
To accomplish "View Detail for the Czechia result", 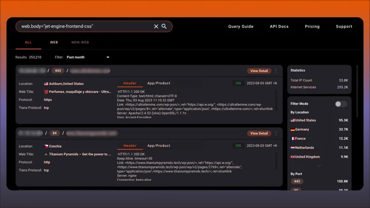I will tap(259, 134).
